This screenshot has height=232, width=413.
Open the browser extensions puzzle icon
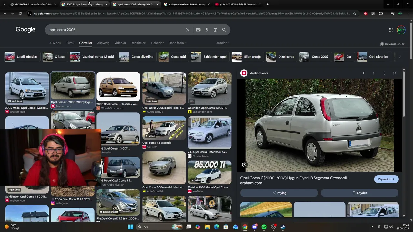[381, 14]
